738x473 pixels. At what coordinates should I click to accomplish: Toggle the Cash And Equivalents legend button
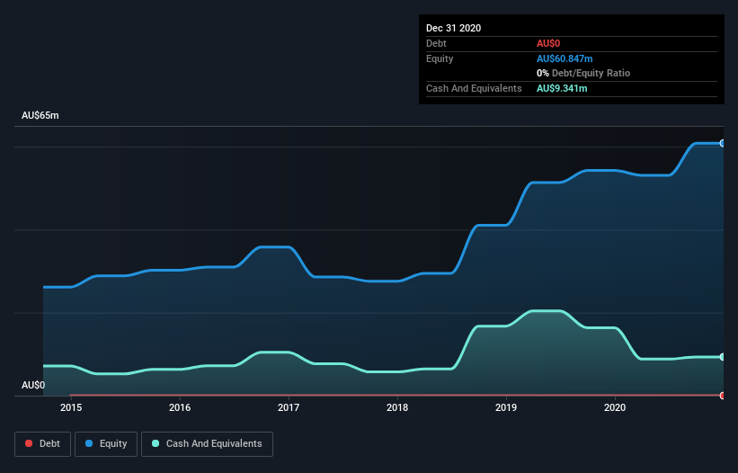pyautogui.click(x=207, y=444)
